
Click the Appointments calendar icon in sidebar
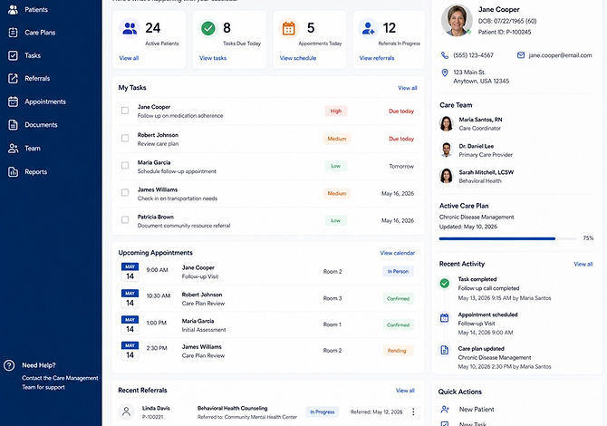pyautogui.click(x=14, y=102)
